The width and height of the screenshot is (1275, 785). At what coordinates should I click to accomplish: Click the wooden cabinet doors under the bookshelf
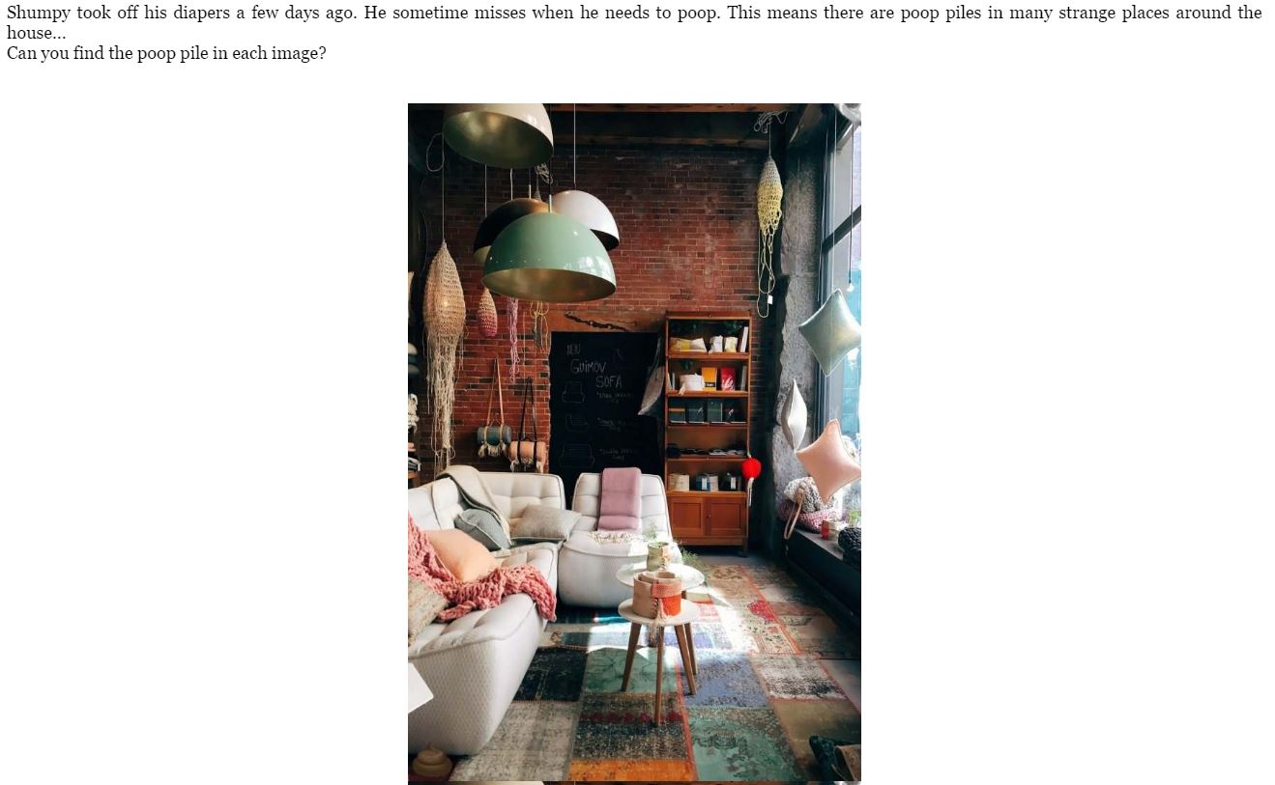coord(709,518)
